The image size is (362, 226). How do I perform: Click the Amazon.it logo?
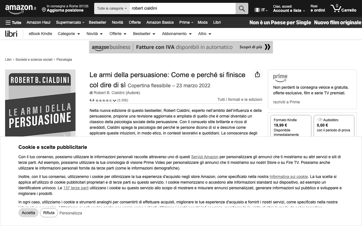click(x=21, y=9)
